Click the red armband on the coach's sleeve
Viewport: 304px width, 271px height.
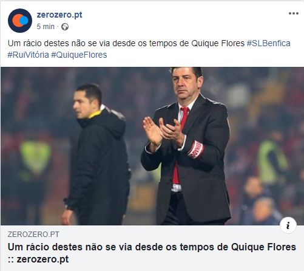[195, 149]
